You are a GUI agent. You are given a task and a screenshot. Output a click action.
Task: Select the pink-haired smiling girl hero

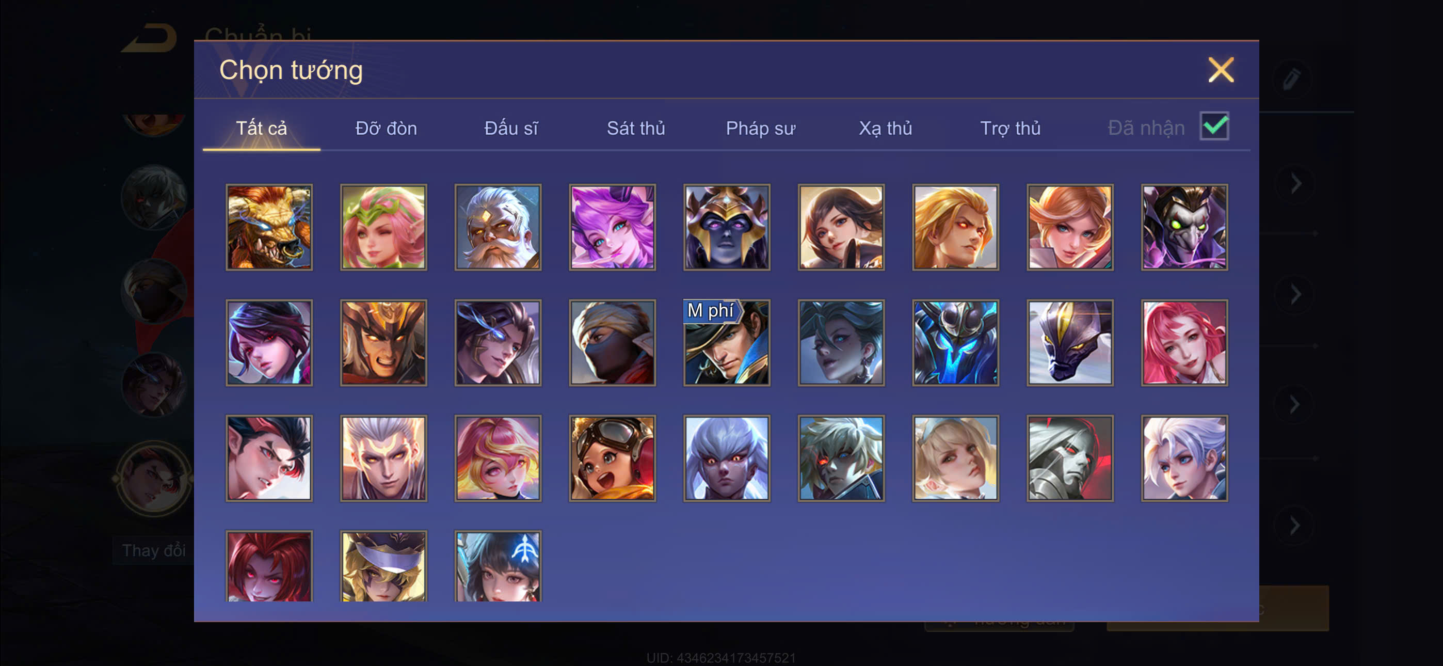[x=1184, y=342]
